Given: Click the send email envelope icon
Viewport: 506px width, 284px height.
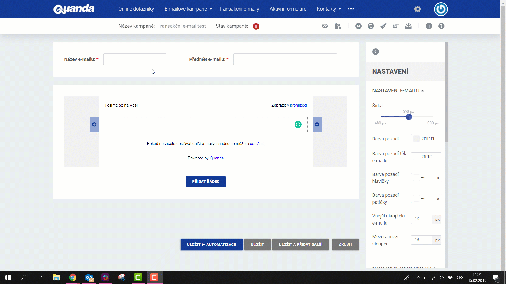Looking at the screenshot, I should pos(325,26).
